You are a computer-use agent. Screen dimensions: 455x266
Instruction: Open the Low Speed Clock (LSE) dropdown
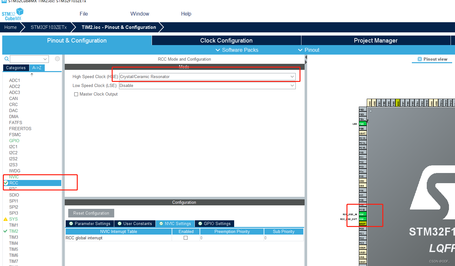(x=208, y=85)
